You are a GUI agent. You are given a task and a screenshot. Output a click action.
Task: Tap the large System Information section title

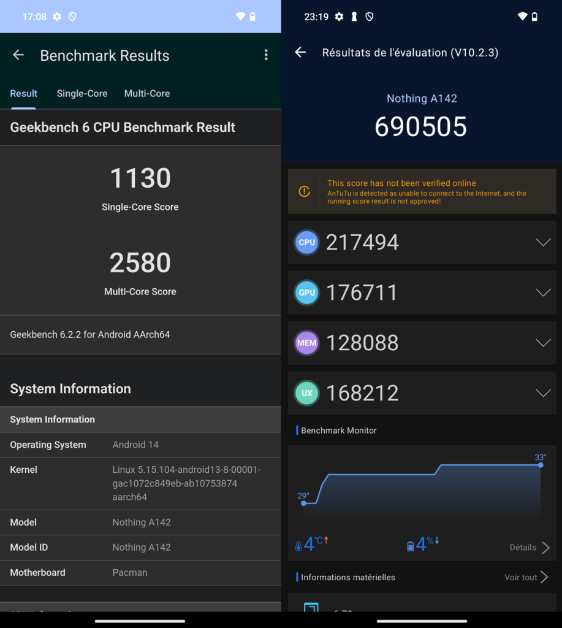click(70, 389)
